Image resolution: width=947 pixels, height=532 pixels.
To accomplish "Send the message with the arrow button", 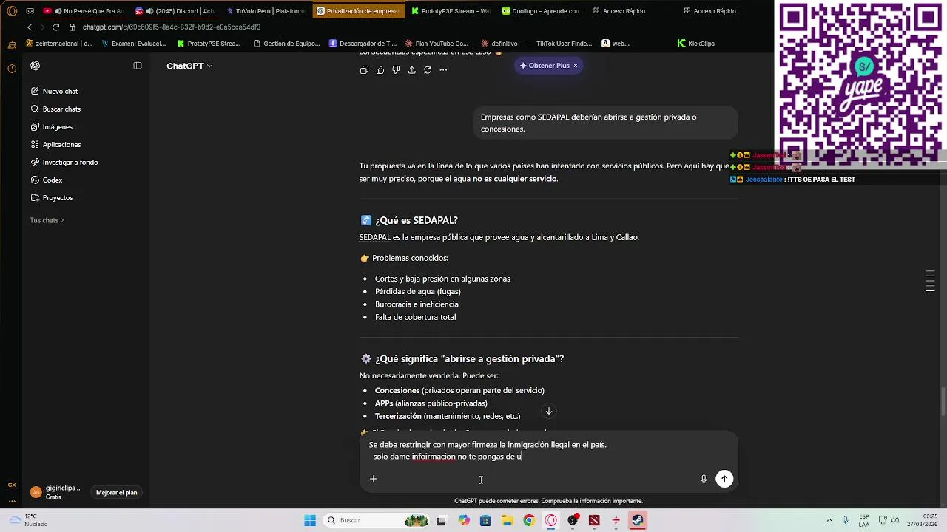I will click(724, 479).
